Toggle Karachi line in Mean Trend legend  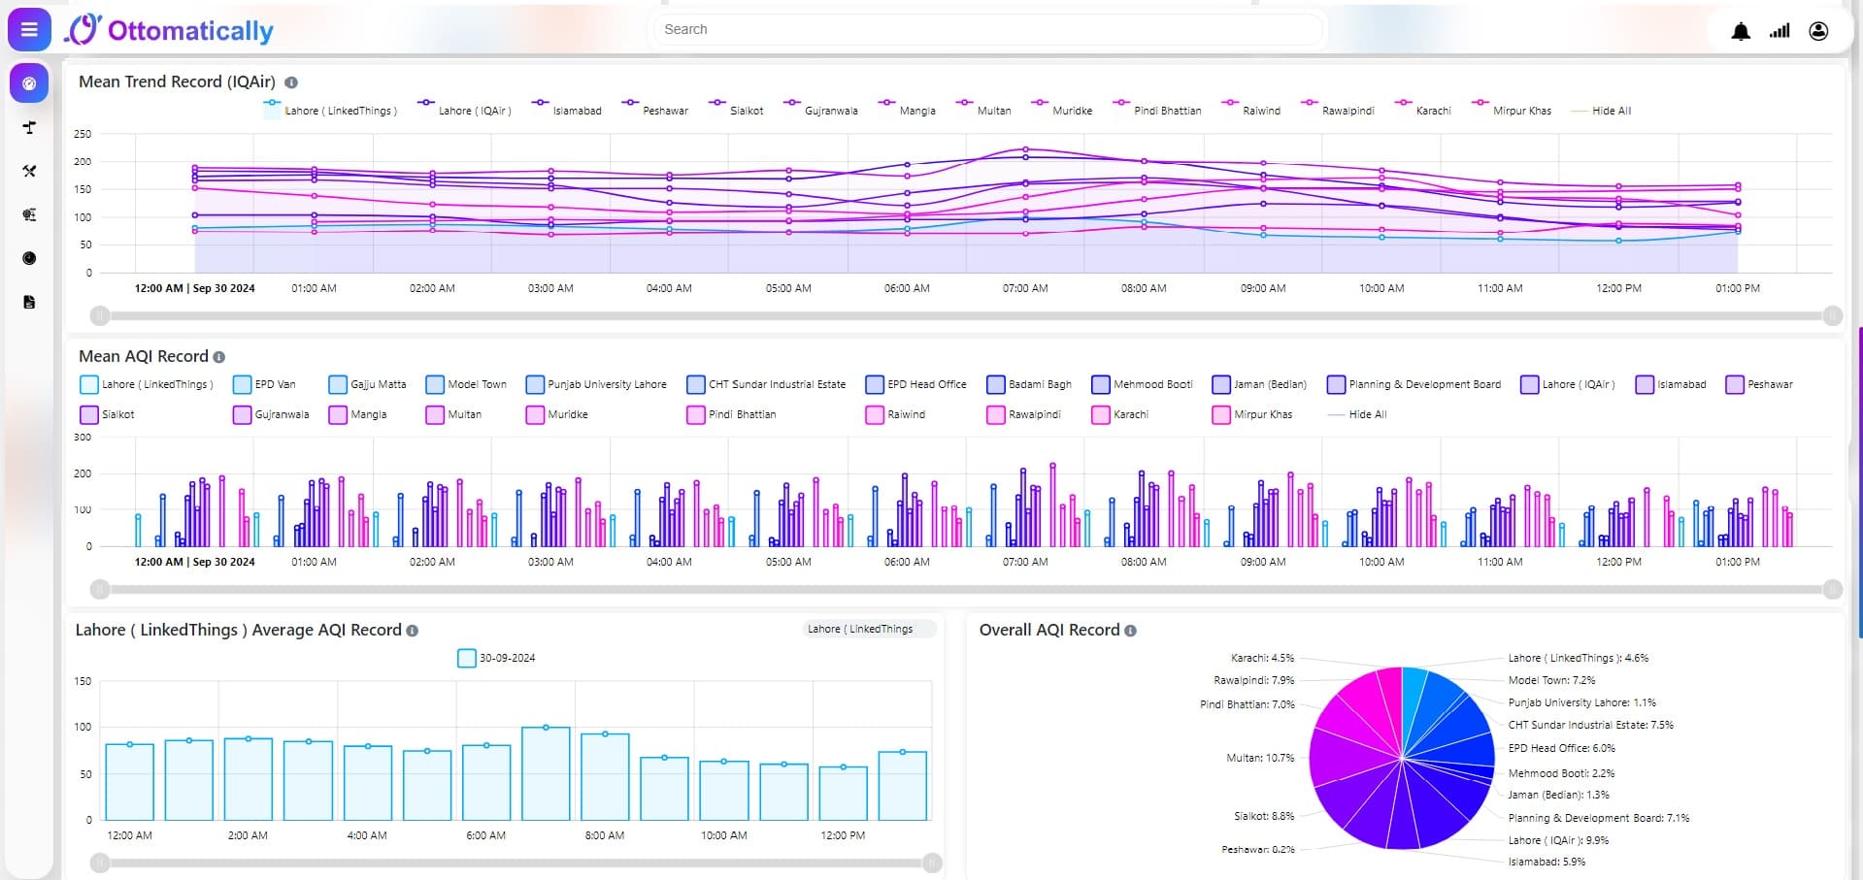pyautogui.click(x=1423, y=106)
